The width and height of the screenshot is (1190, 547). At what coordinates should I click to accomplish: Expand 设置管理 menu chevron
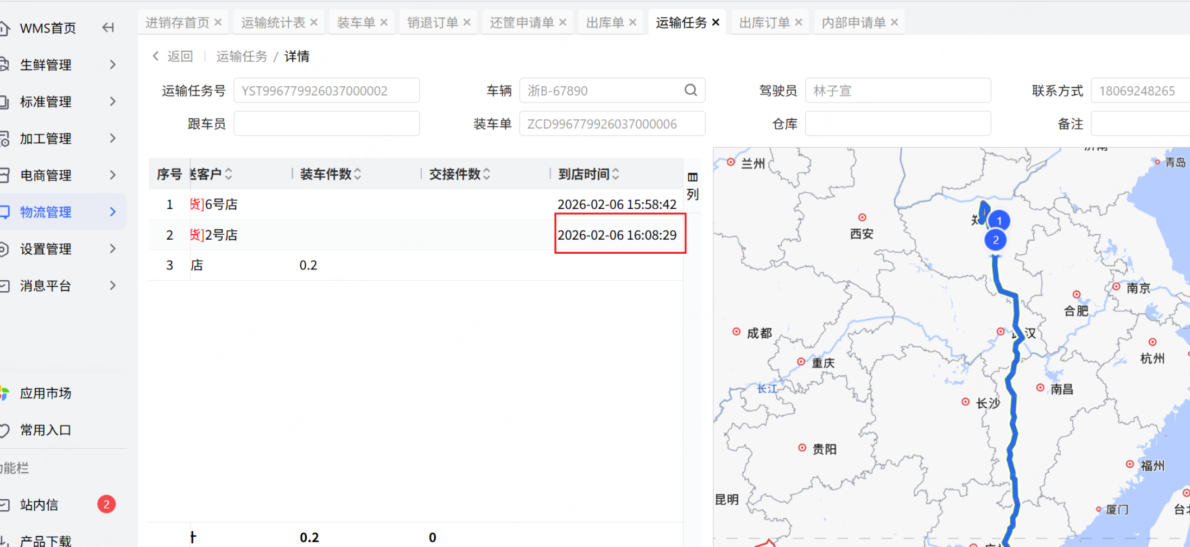pyautogui.click(x=112, y=249)
